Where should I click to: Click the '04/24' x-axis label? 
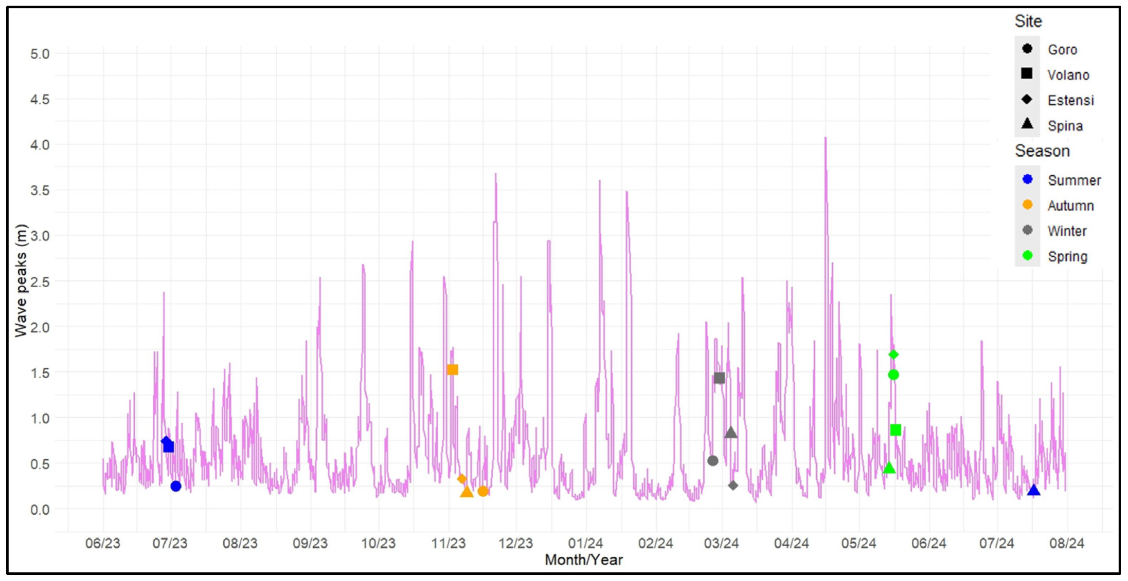[x=791, y=543]
